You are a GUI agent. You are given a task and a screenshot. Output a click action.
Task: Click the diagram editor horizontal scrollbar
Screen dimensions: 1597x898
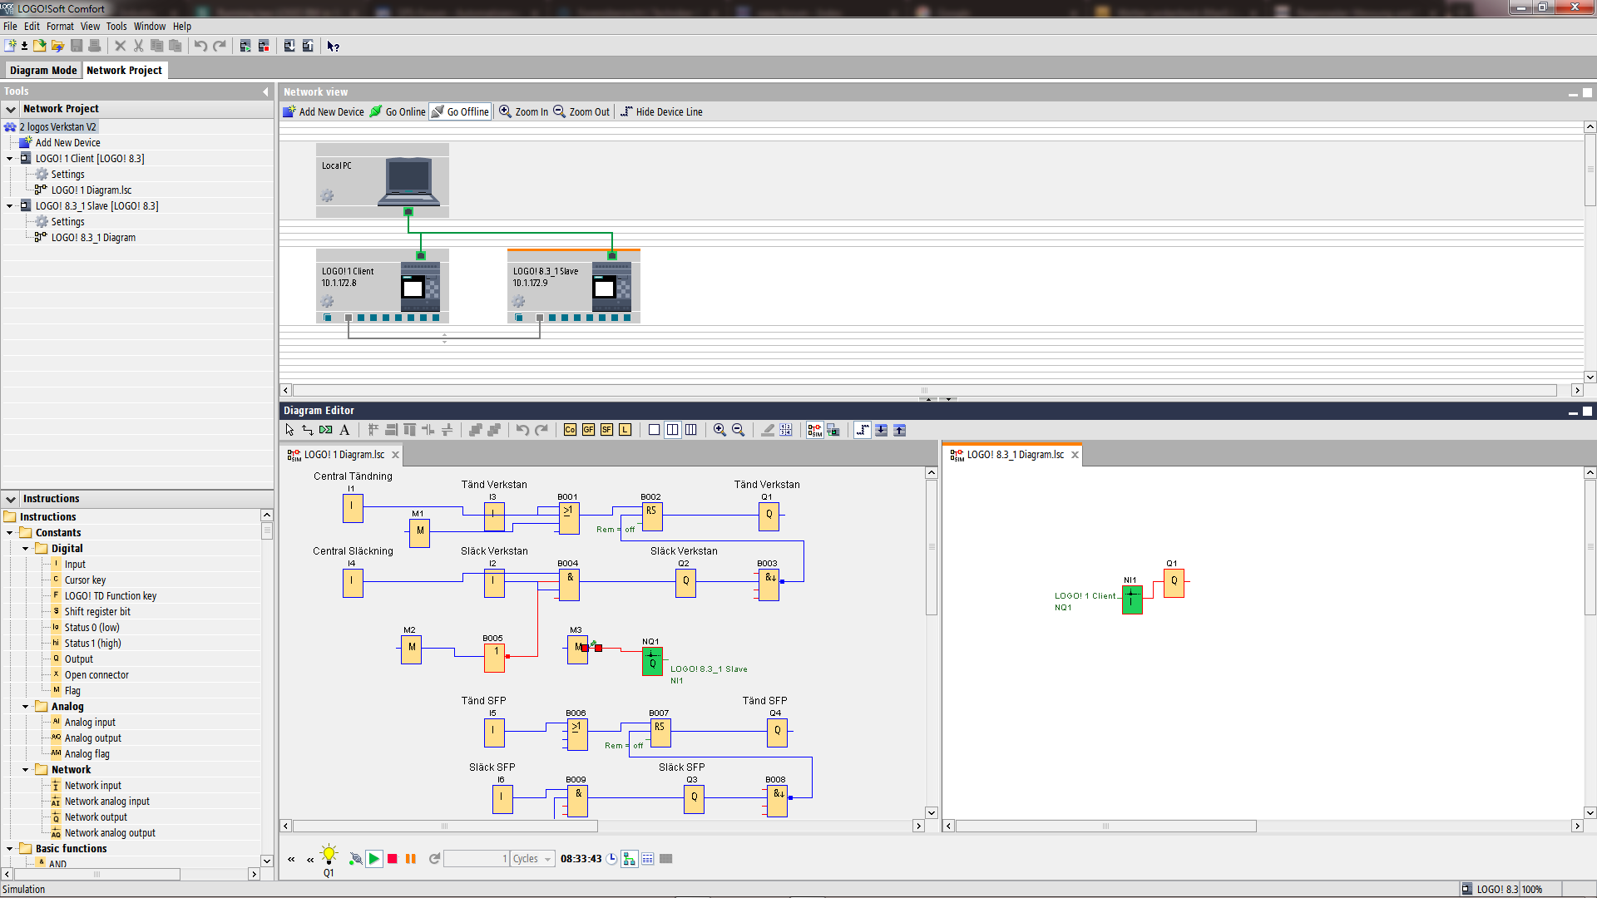[x=444, y=826]
